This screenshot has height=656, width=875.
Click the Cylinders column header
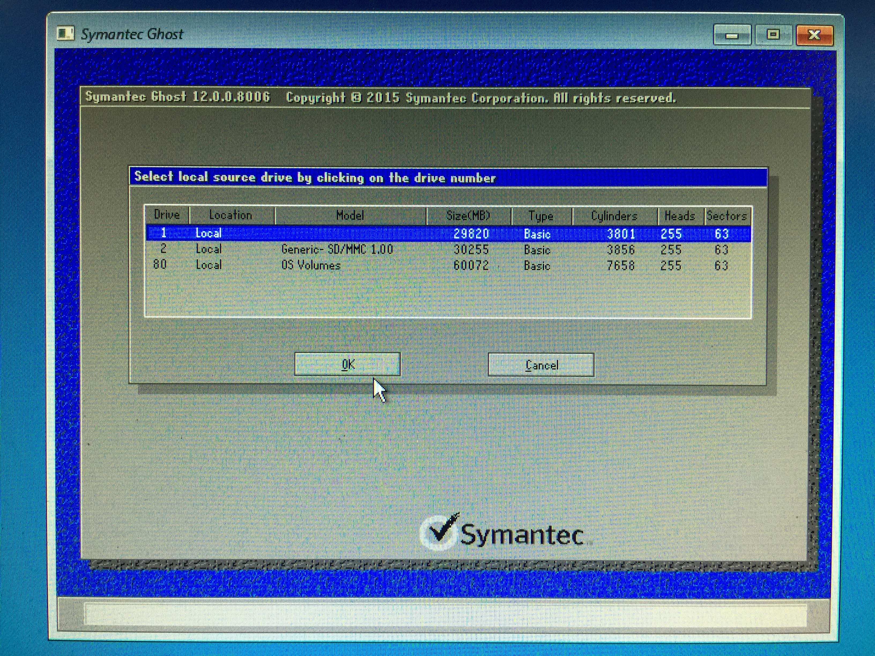tap(614, 216)
